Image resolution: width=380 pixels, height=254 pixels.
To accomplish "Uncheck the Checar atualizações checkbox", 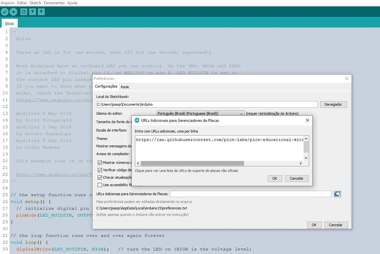I will tap(100, 177).
